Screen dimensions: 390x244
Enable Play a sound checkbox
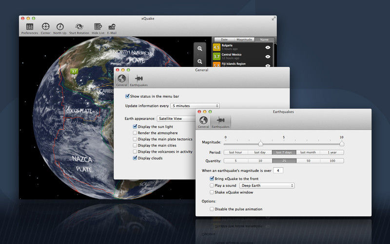point(212,185)
